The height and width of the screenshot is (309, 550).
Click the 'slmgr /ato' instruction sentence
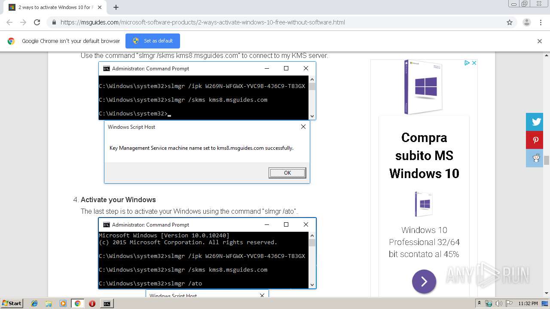point(189,211)
